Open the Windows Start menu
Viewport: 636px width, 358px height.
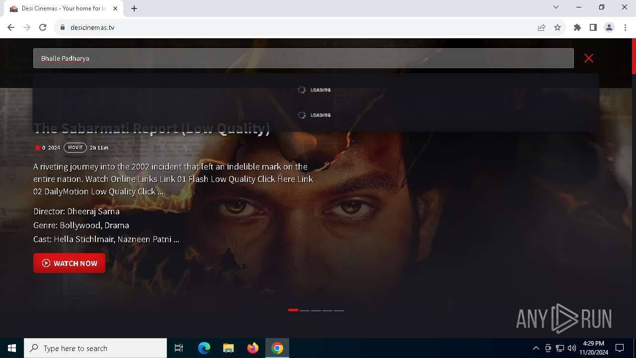pos(12,348)
